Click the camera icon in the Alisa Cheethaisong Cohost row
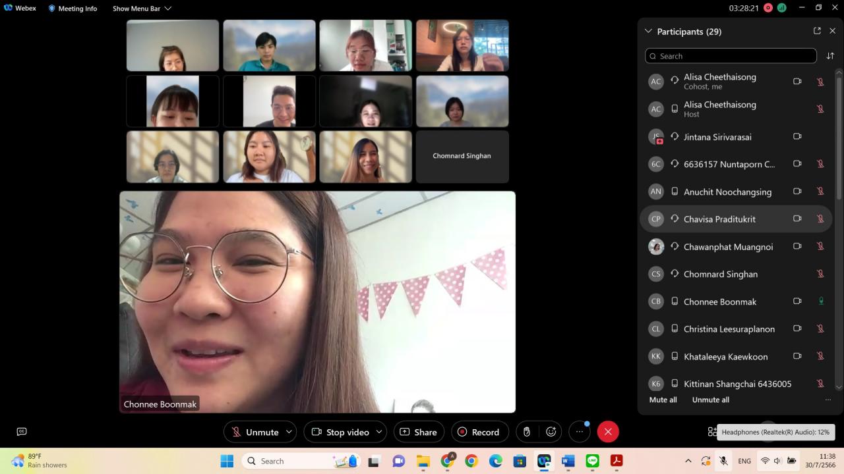The width and height of the screenshot is (844, 474). tap(797, 82)
